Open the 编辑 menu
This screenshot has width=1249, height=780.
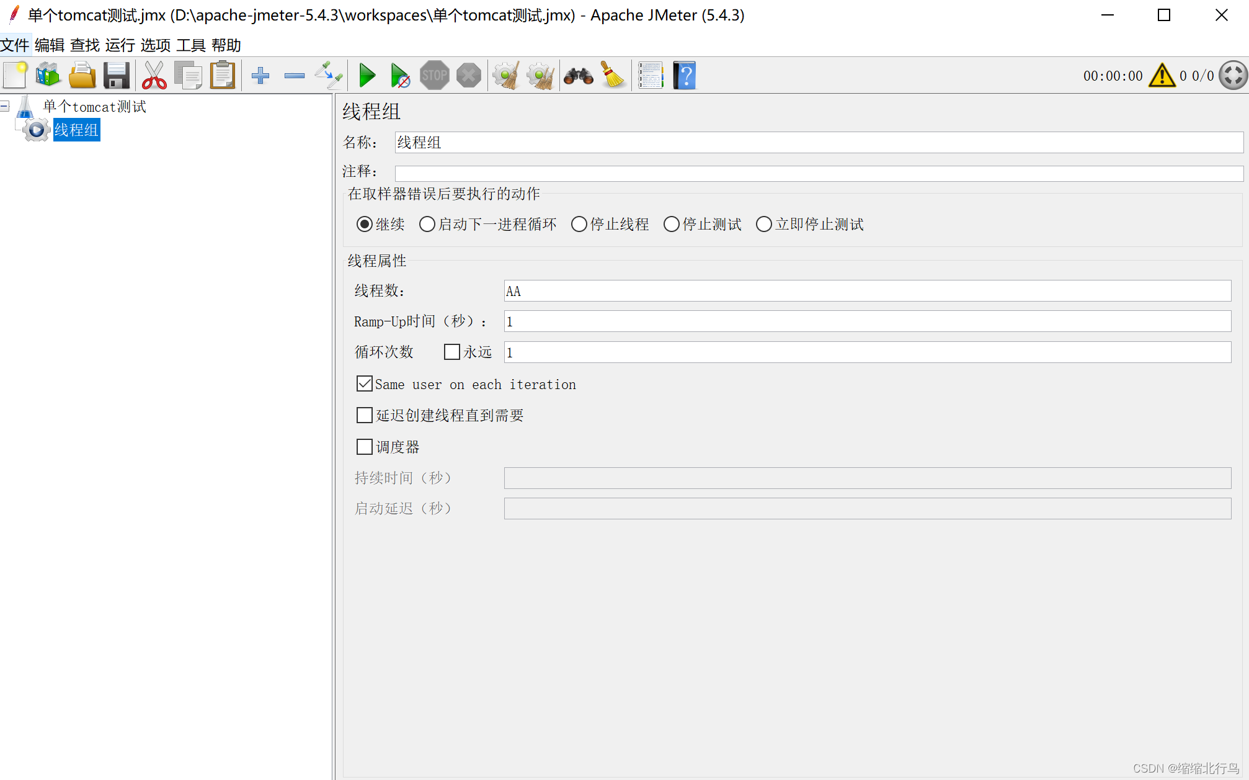(x=50, y=45)
